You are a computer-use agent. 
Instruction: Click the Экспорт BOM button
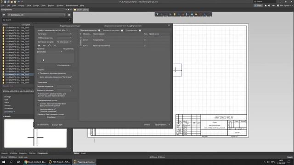point(57,125)
